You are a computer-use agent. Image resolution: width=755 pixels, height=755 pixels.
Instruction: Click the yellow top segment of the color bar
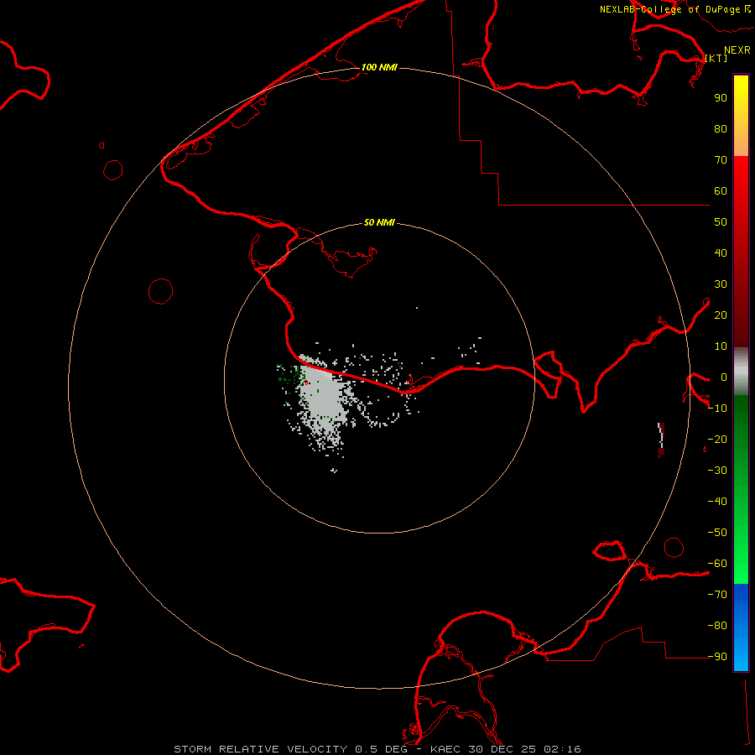coord(741,116)
